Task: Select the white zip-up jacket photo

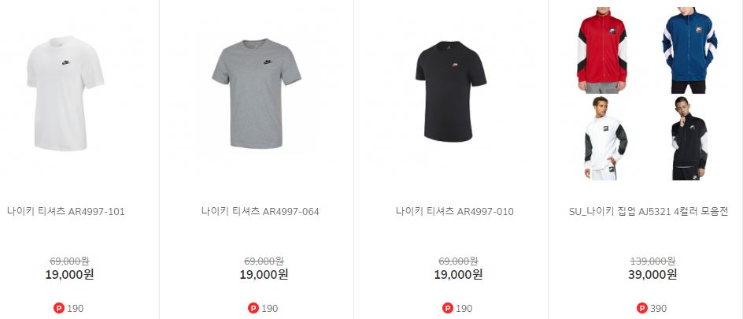Action: tap(604, 139)
